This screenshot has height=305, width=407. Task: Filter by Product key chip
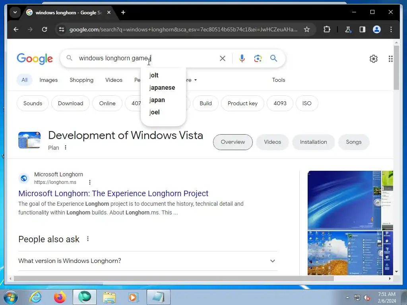(x=242, y=103)
